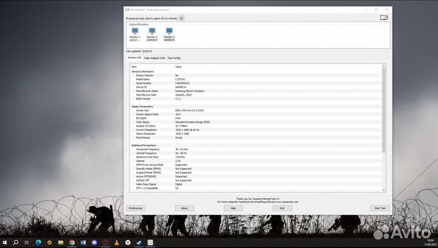
Task: Click the Preferences button
Action: pyautogui.click(x=136, y=208)
